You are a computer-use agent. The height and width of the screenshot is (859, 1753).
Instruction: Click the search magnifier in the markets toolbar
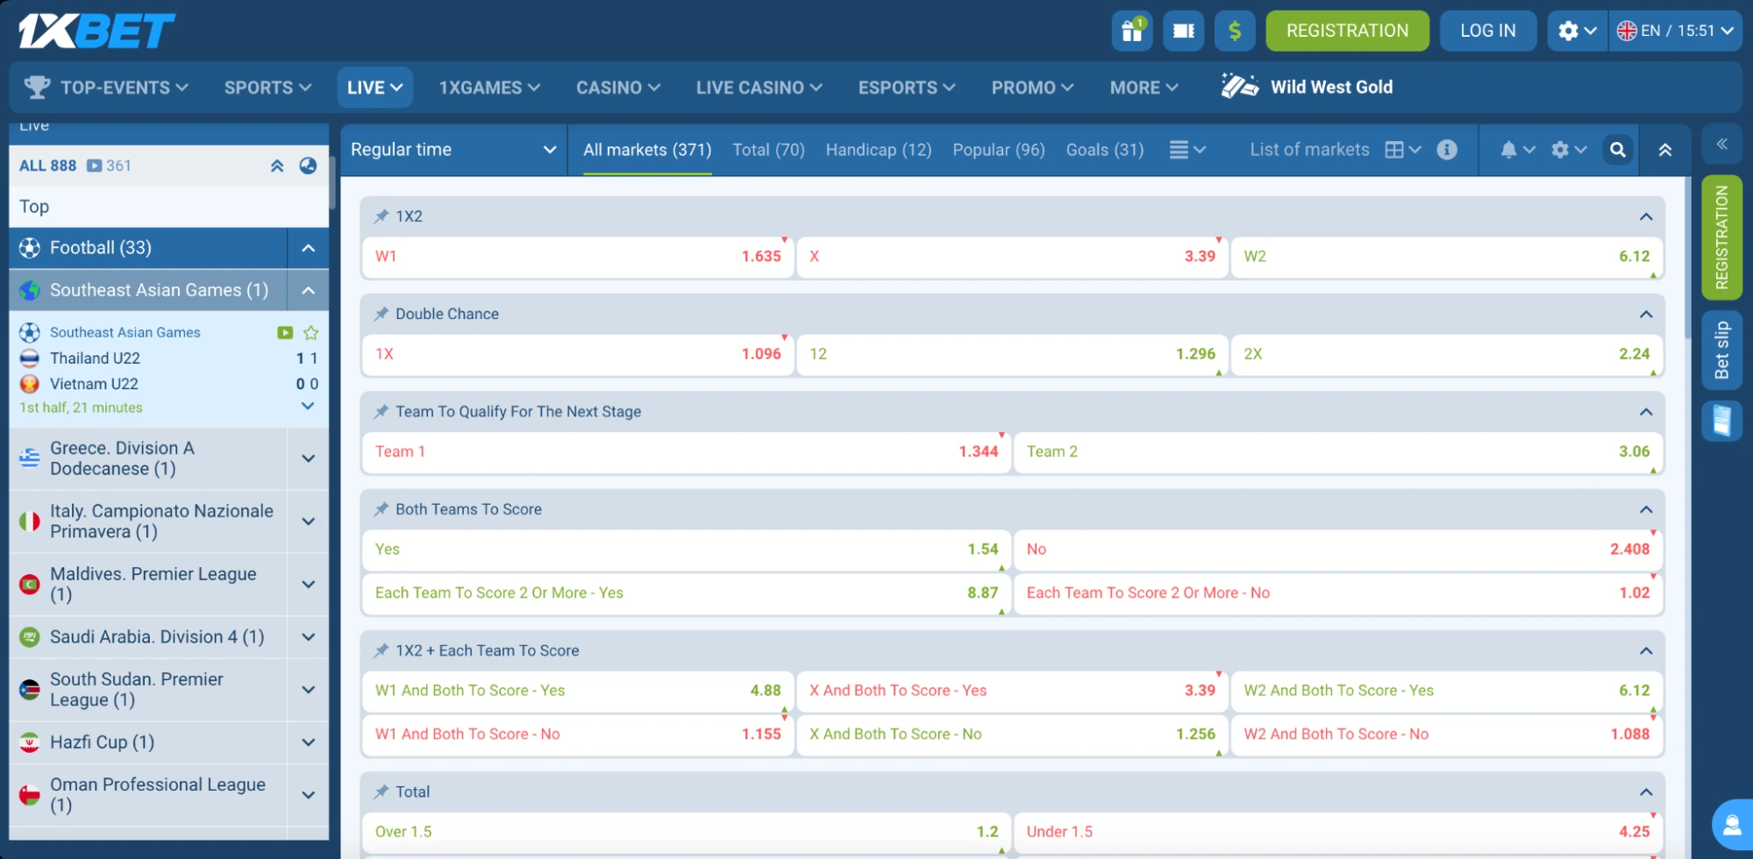pos(1617,150)
